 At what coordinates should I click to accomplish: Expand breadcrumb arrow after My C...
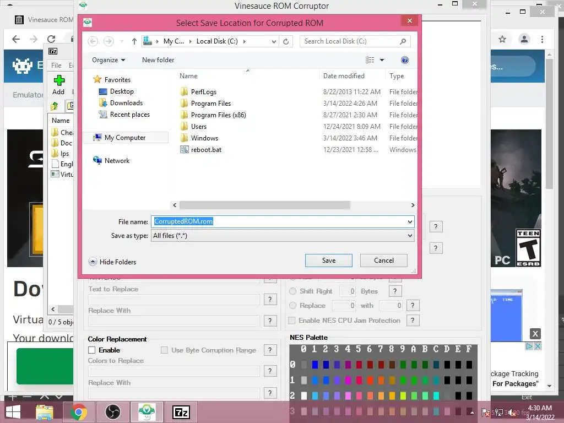[x=190, y=41]
